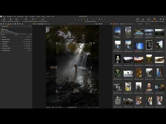Open the magnifier Details tool tab
Viewport: 166px width, 124px height.
pos(13,24)
